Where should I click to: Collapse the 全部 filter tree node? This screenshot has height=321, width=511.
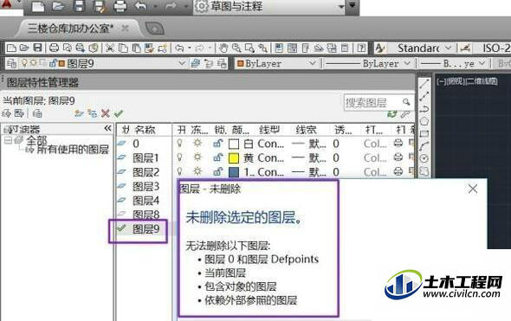[x=8, y=140]
